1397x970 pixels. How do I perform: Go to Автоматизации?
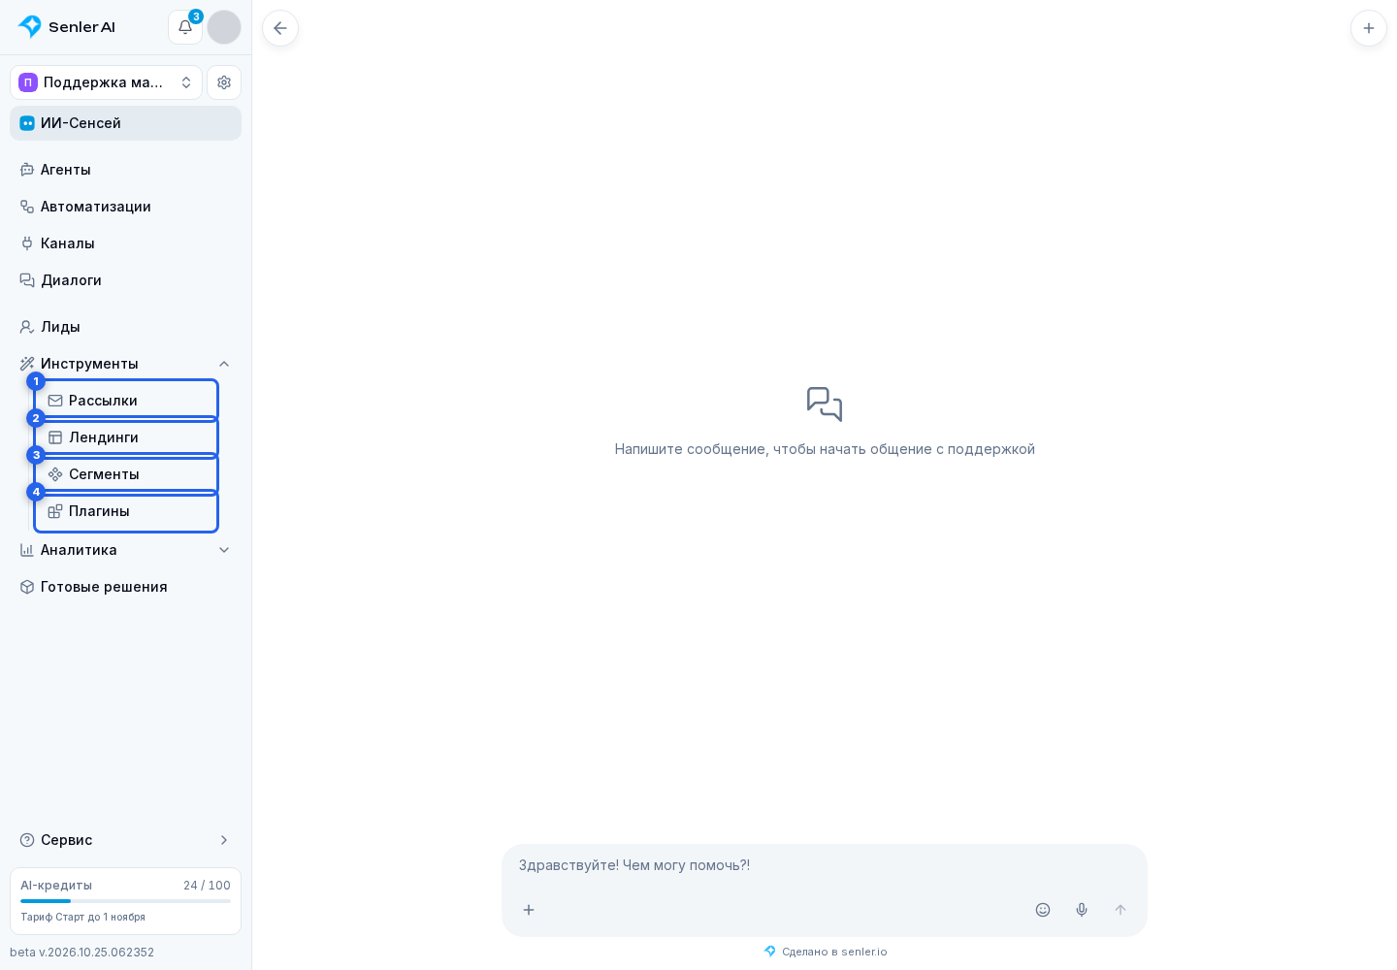pos(125,207)
